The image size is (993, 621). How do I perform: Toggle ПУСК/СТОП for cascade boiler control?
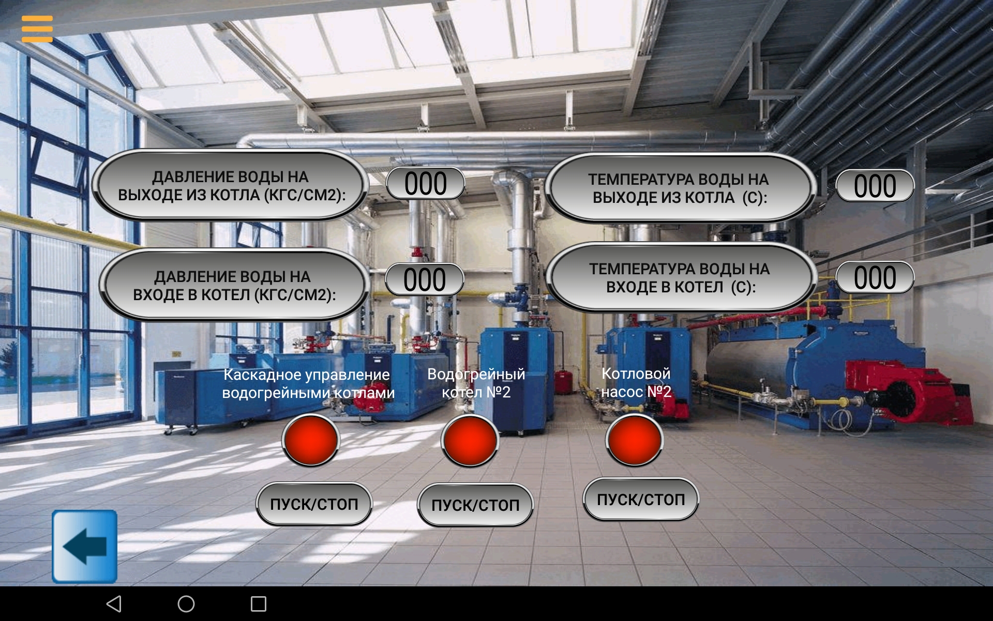pos(314,504)
